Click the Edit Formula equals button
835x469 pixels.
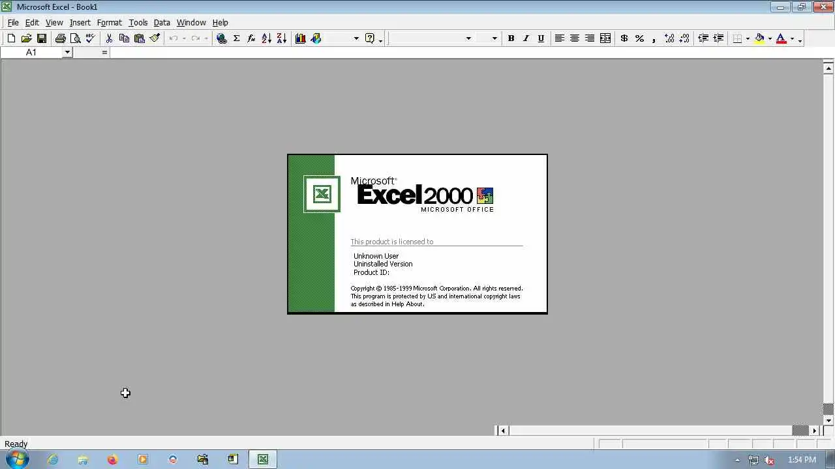tap(104, 52)
